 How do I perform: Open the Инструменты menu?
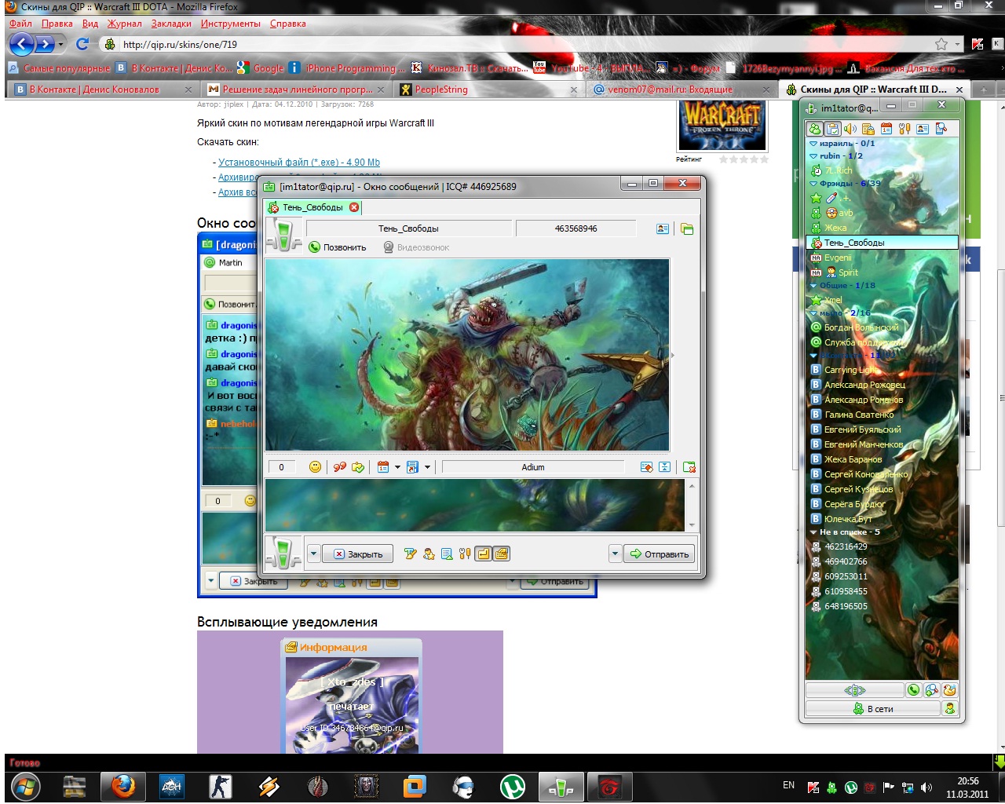tap(231, 24)
